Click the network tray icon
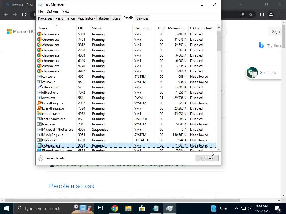Screen dimensions: 286x214 [243, 208]
